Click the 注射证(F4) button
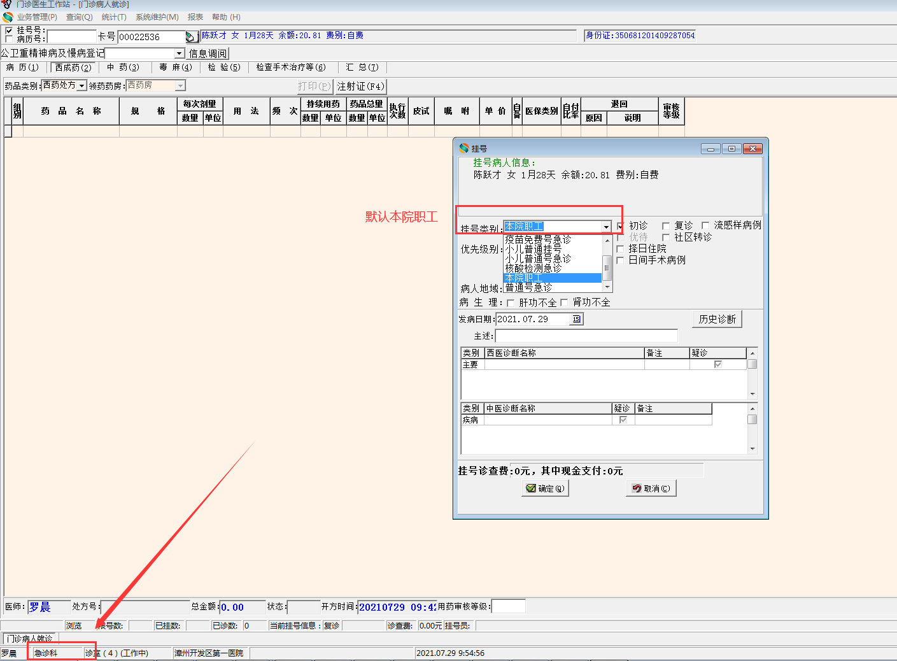Screen dimensions: 897x661 pos(361,86)
